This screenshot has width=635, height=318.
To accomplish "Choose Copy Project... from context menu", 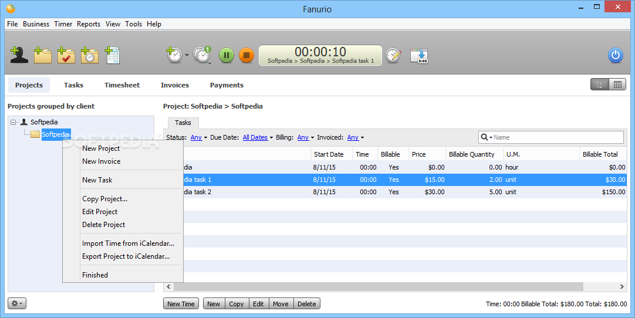I will pos(123,199).
